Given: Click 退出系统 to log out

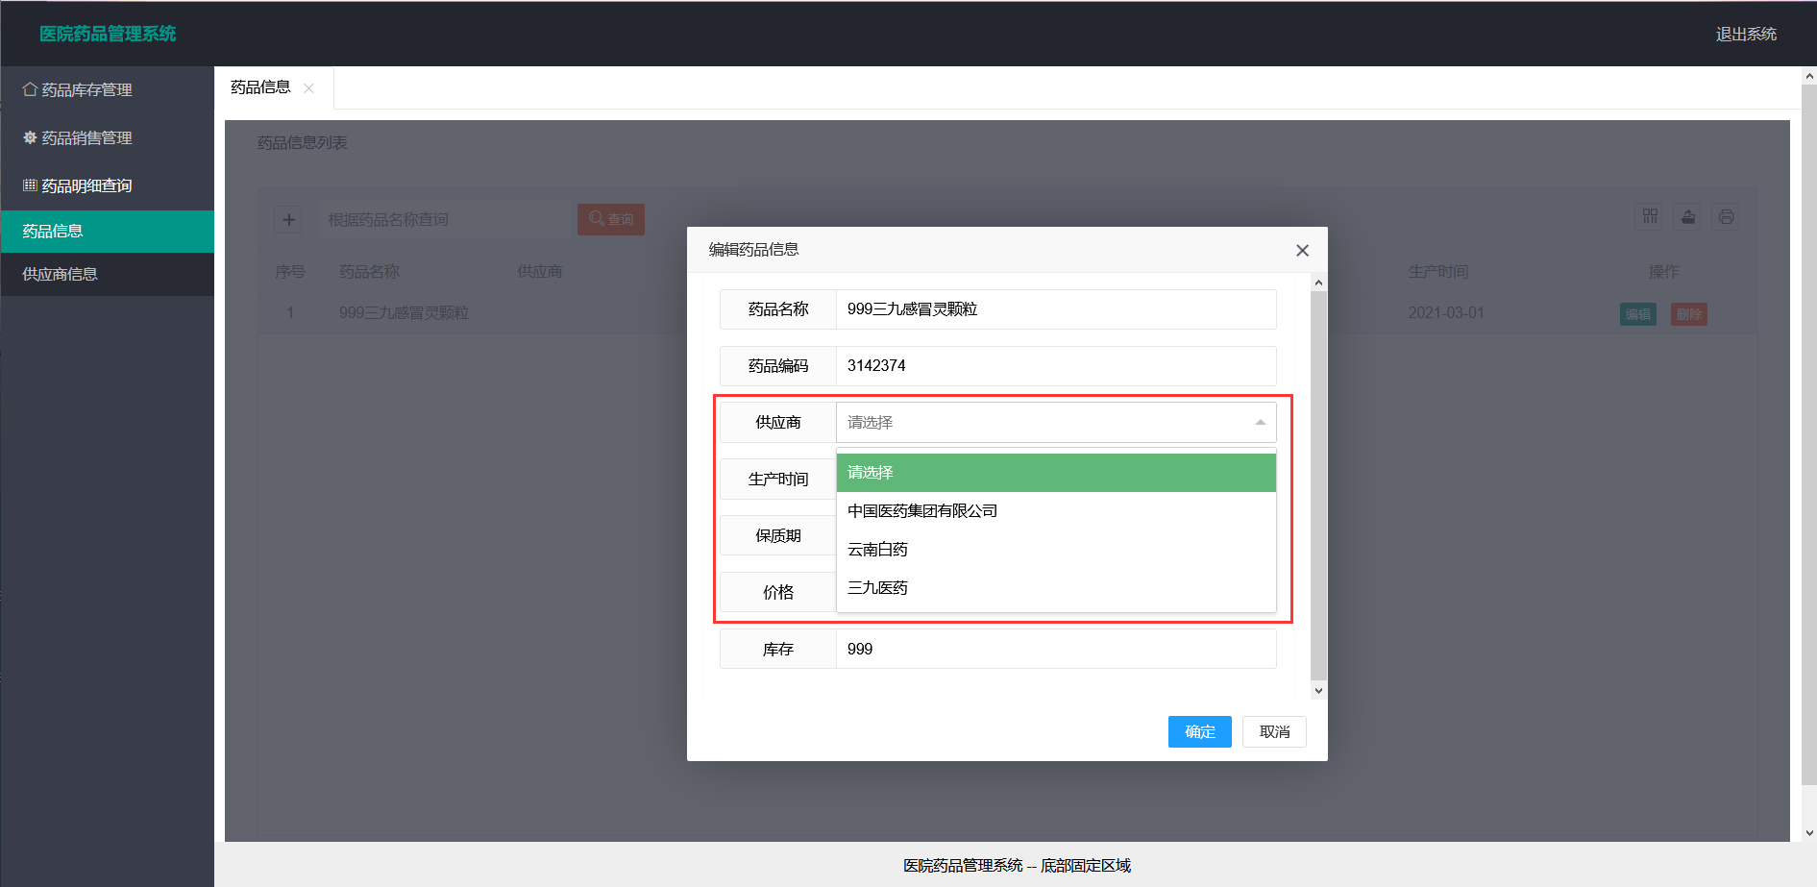Looking at the screenshot, I should [1746, 34].
